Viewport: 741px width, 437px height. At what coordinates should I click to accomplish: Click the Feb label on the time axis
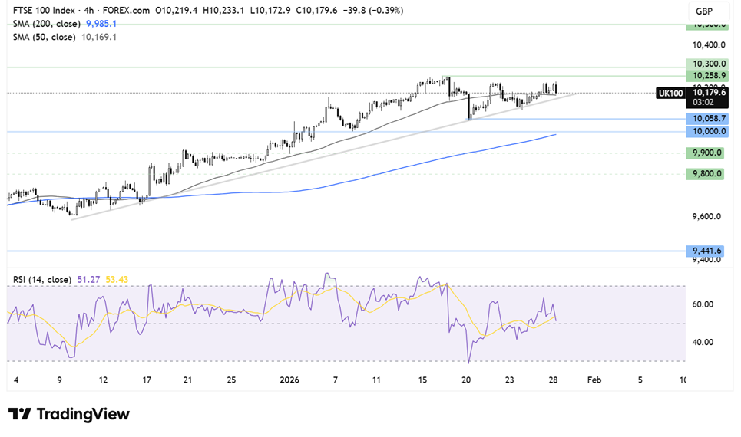[592, 379]
